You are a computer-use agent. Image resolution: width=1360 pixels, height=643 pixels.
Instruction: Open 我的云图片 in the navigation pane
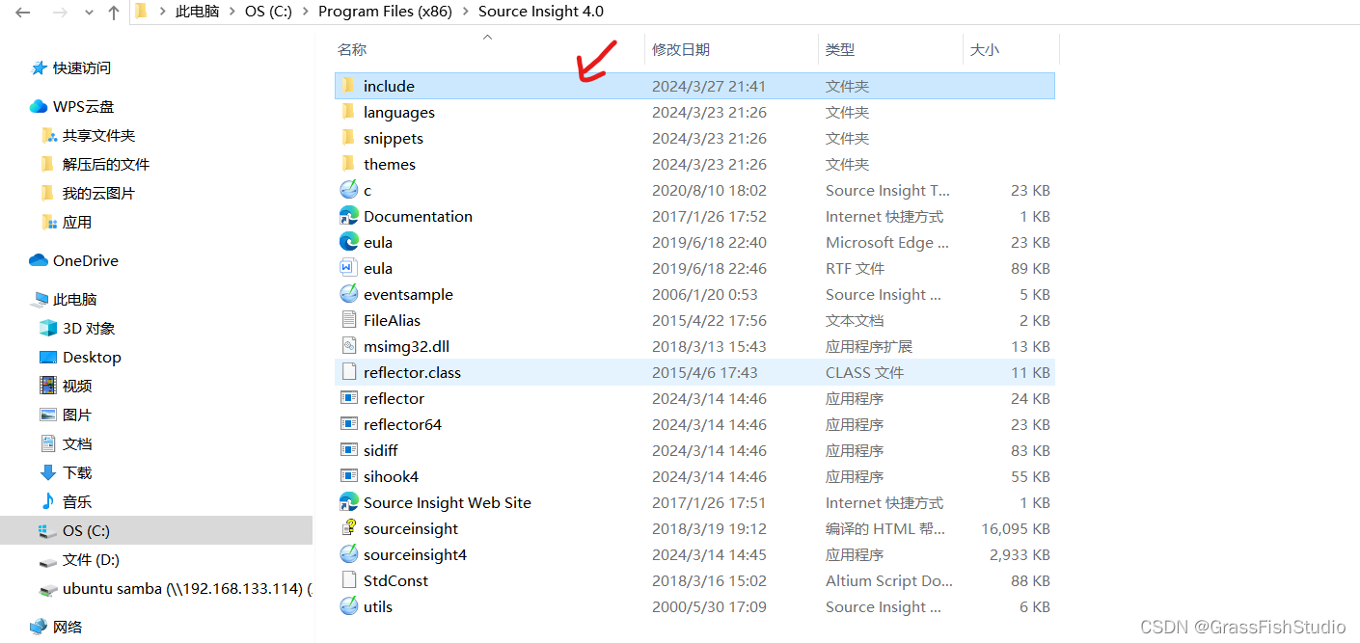[98, 193]
